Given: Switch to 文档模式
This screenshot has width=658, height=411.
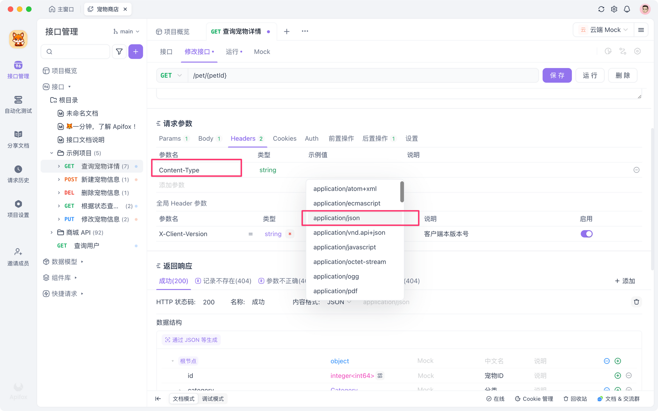Looking at the screenshot, I should point(184,399).
